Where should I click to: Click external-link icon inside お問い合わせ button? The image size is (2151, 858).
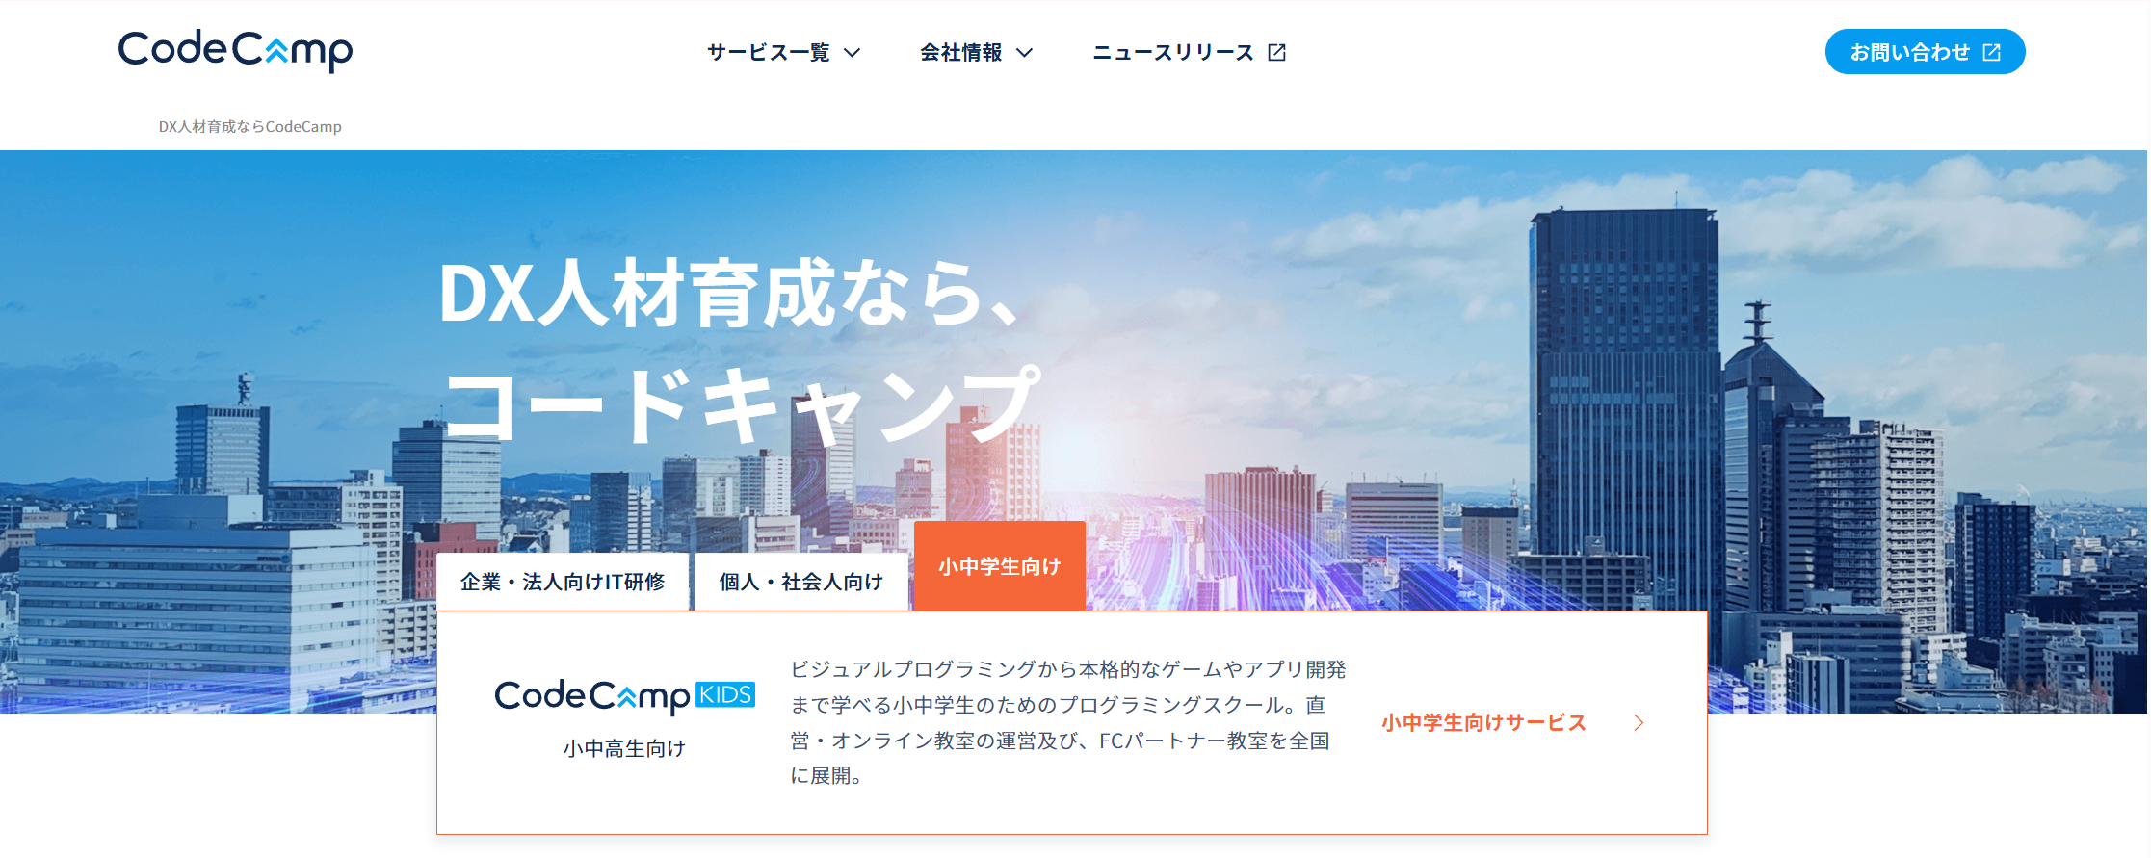[x=1992, y=52]
